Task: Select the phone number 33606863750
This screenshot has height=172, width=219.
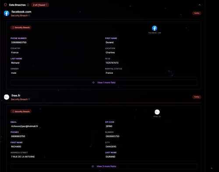Action: pyautogui.click(x=19, y=43)
